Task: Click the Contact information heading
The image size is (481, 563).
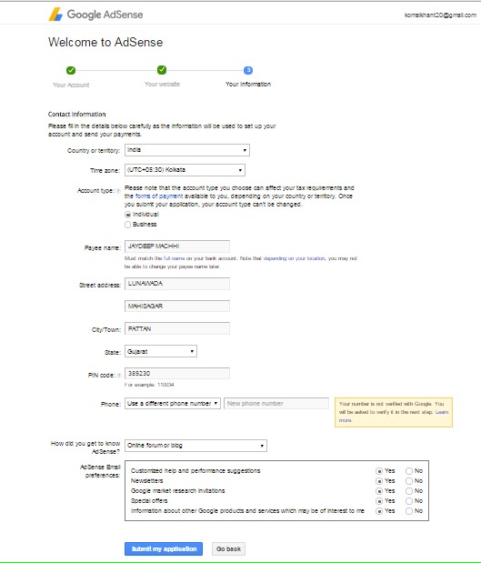Action: click(76, 115)
